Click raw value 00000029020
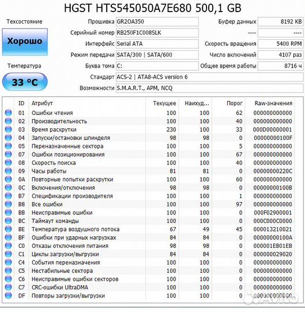Image resolution: width=305 pixels, height=312 pixels. pyautogui.click(x=273, y=254)
